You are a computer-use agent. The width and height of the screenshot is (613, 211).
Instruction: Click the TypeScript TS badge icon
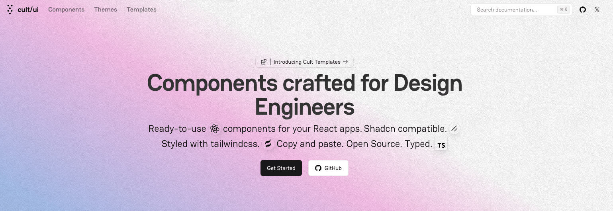[441, 145]
